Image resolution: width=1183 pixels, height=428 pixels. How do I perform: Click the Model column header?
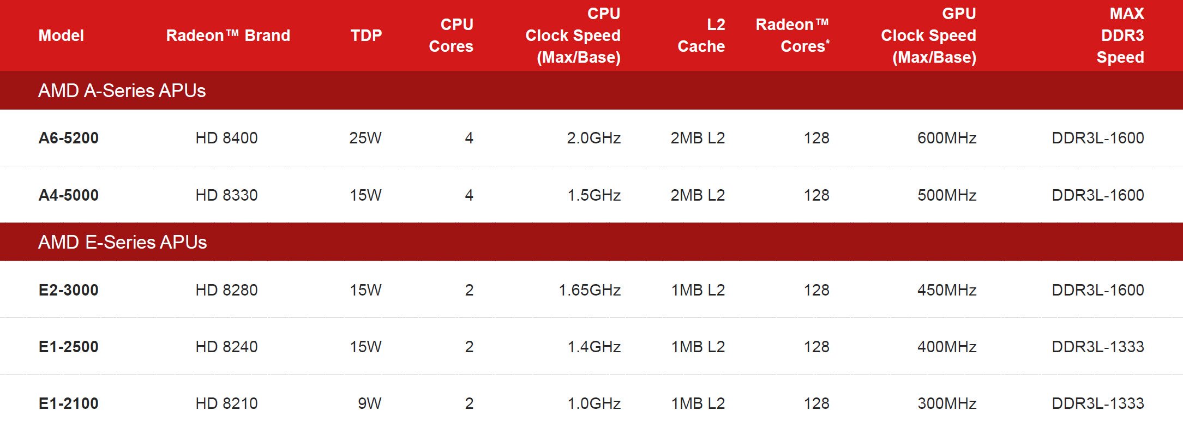pyautogui.click(x=61, y=35)
